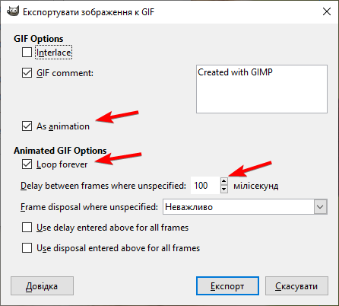
Task: Click inside the Created with GIMP comment box
Action: pos(261,89)
